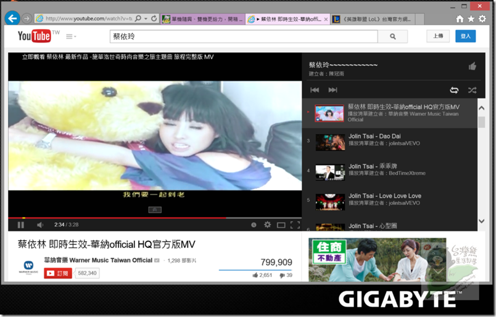Open the YouTube guide menu dropdown
This screenshot has height=317, width=496.
point(71,37)
